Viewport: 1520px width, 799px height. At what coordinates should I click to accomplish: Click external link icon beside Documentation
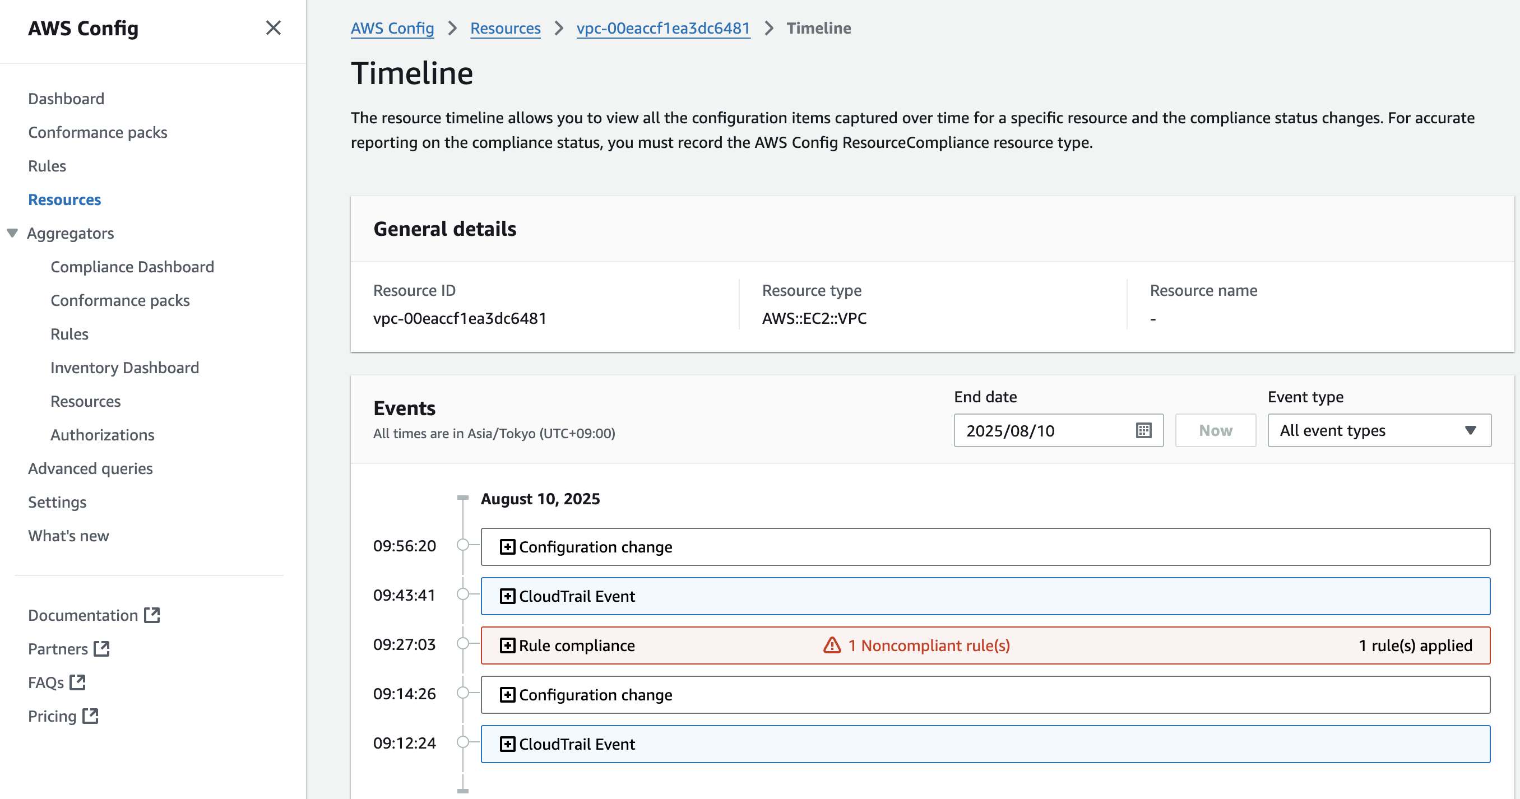152,615
